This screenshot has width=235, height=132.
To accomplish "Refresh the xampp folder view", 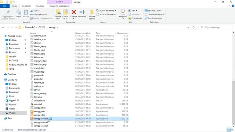I will pyautogui.click(x=194, y=27).
